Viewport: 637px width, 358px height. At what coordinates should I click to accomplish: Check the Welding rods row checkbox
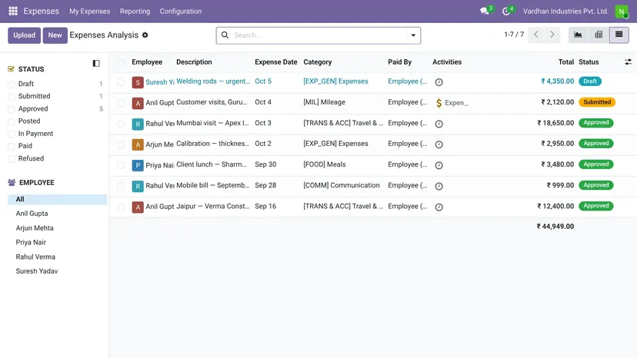121,82
